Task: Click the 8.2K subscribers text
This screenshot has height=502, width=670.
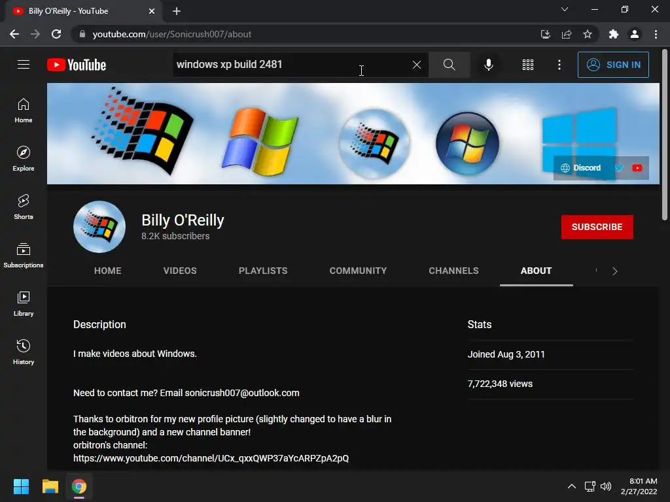Action: tap(175, 236)
